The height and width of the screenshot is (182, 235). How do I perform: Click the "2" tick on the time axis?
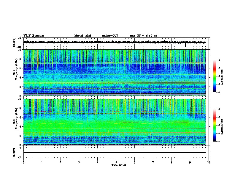[x=61, y=162]
